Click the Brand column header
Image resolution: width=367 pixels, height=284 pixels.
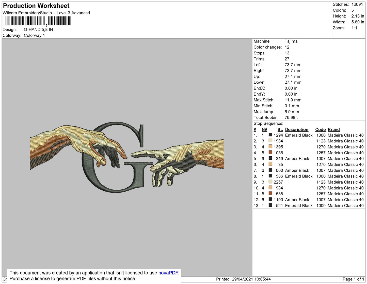click(x=334, y=129)
